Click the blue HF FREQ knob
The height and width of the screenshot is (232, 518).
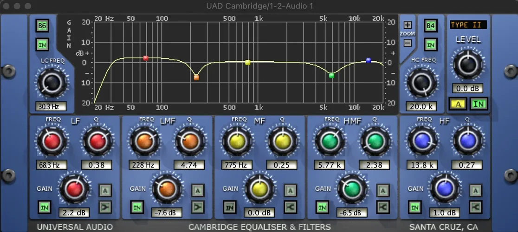pos(421,141)
